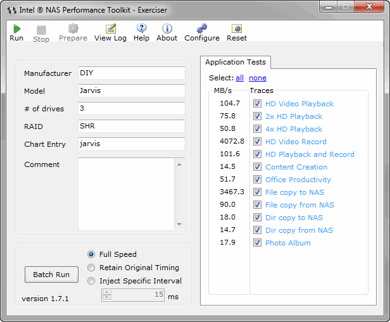Viewport: 390px width, 322px height.
Task: Open the View Log toolbar icon
Action: (110, 29)
